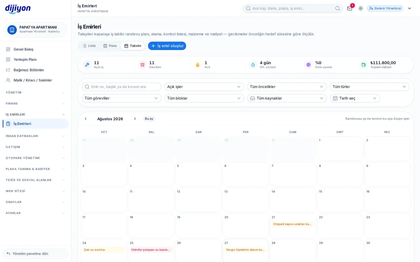
Task: Select the Takvim view tab
Action: 133,46
